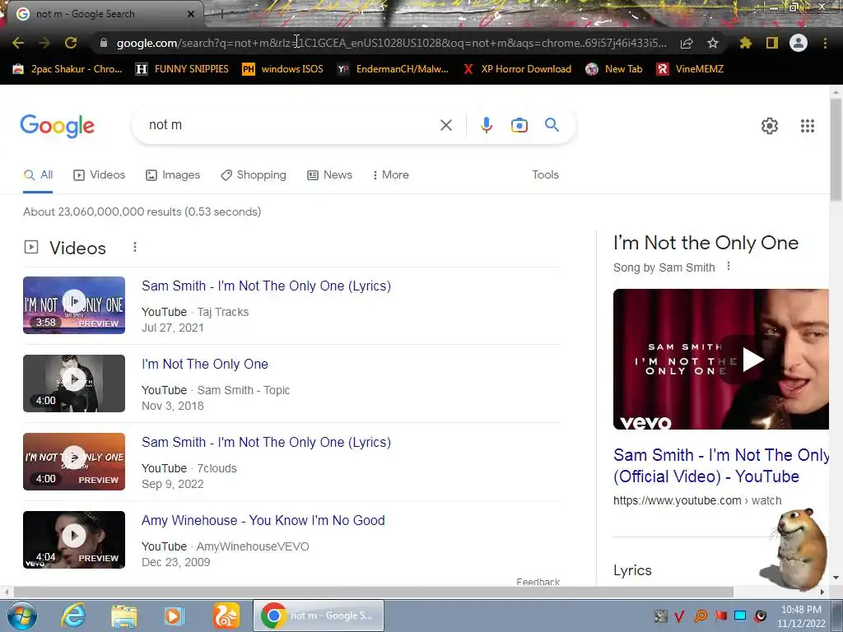Open the Chrome three-dot menu
Viewport: 843px width, 632px height.
[825, 43]
